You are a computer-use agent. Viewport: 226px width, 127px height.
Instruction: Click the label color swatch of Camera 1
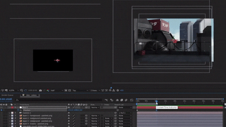[x=12, y=113]
